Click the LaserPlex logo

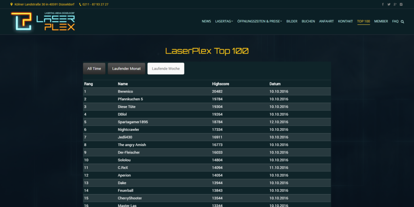pos(43,21)
